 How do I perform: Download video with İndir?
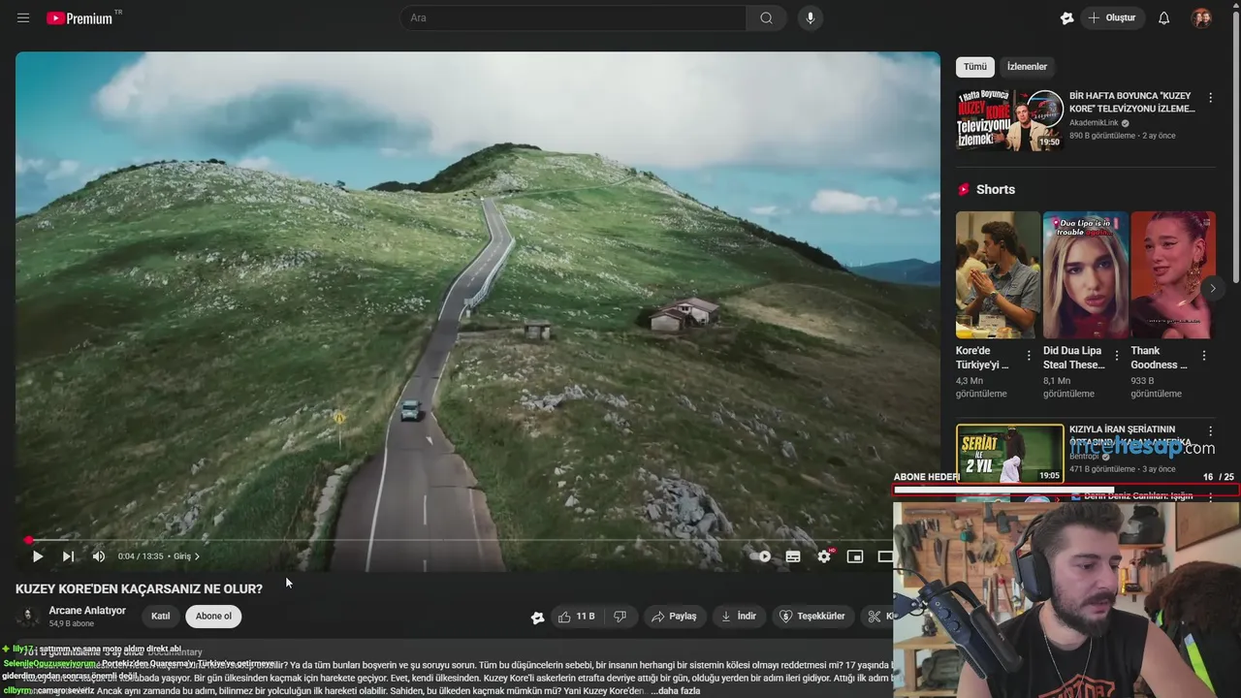739,617
